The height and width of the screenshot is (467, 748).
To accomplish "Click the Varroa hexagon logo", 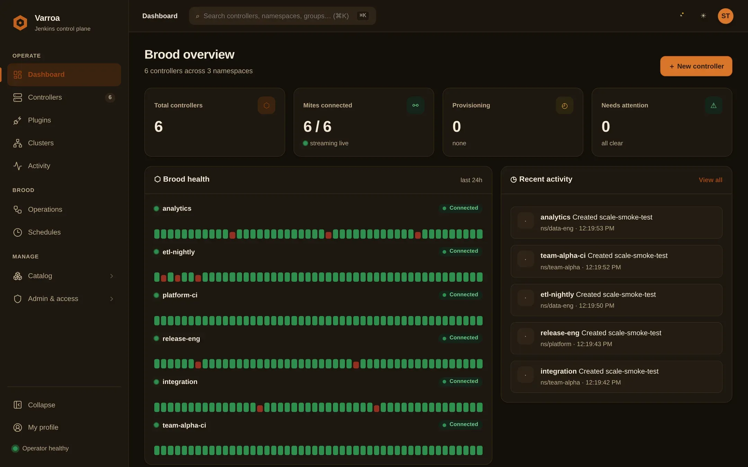I will coord(20,23).
